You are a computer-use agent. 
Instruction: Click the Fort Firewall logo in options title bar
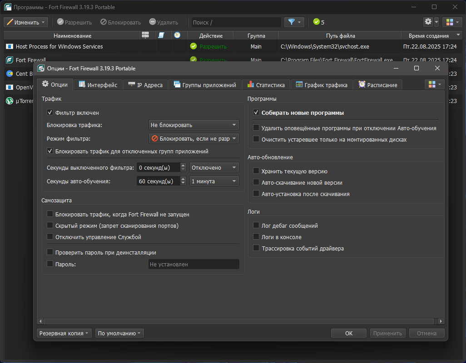(x=41, y=69)
